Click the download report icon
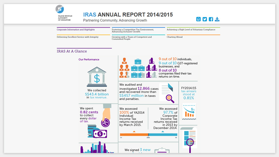This screenshot has height=157, width=279. tap(217, 19)
